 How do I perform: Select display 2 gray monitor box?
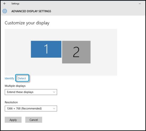click(76, 52)
